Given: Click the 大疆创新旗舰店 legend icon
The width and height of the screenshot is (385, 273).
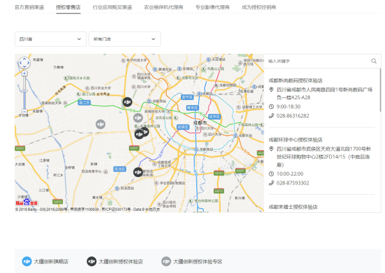Looking at the screenshot, I should 26,261.
